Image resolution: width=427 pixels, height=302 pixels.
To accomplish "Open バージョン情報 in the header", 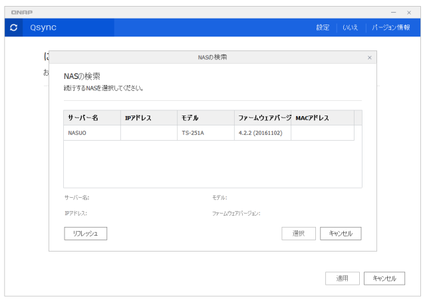I will click(391, 27).
